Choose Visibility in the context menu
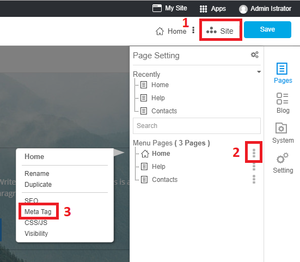300x262 pixels. (x=36, y=234)
